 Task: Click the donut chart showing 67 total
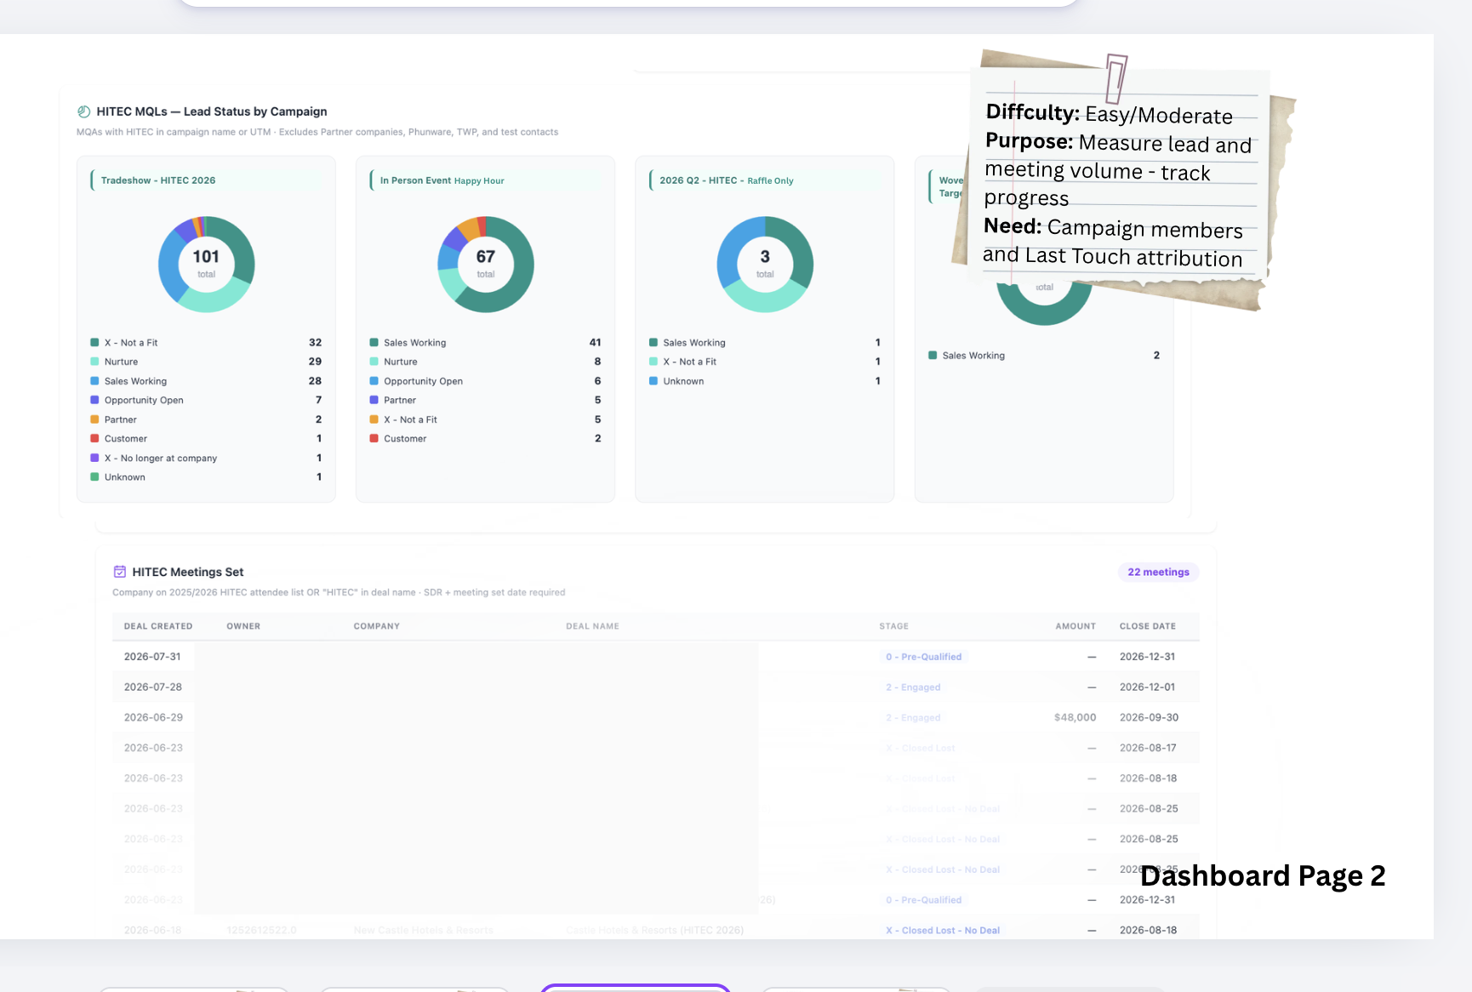(486, 265)
